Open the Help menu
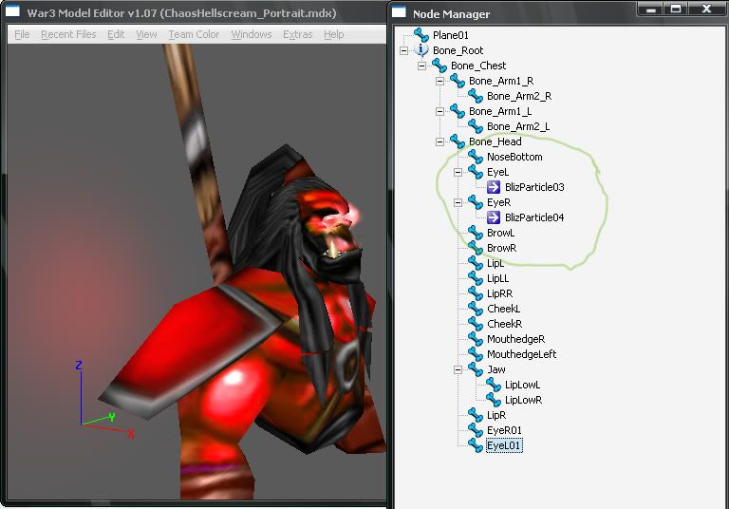This screenshot has width=729, height=509. pyautogui.click(x=334, y=34)
